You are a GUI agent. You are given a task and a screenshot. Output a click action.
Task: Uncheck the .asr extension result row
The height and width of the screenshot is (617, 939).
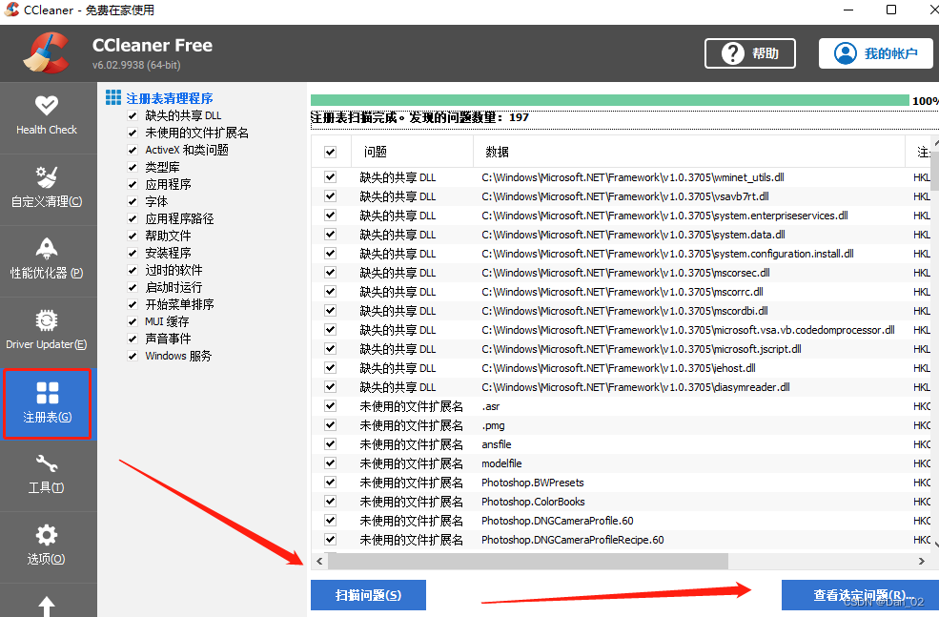pyautogui.click(x=330, y=406)
